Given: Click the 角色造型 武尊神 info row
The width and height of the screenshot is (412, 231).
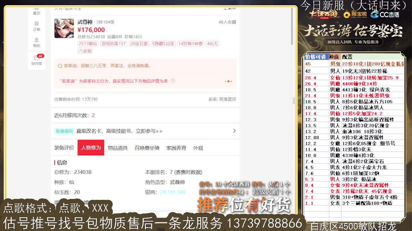Looking at the screenshot, I should coord(165,182).
